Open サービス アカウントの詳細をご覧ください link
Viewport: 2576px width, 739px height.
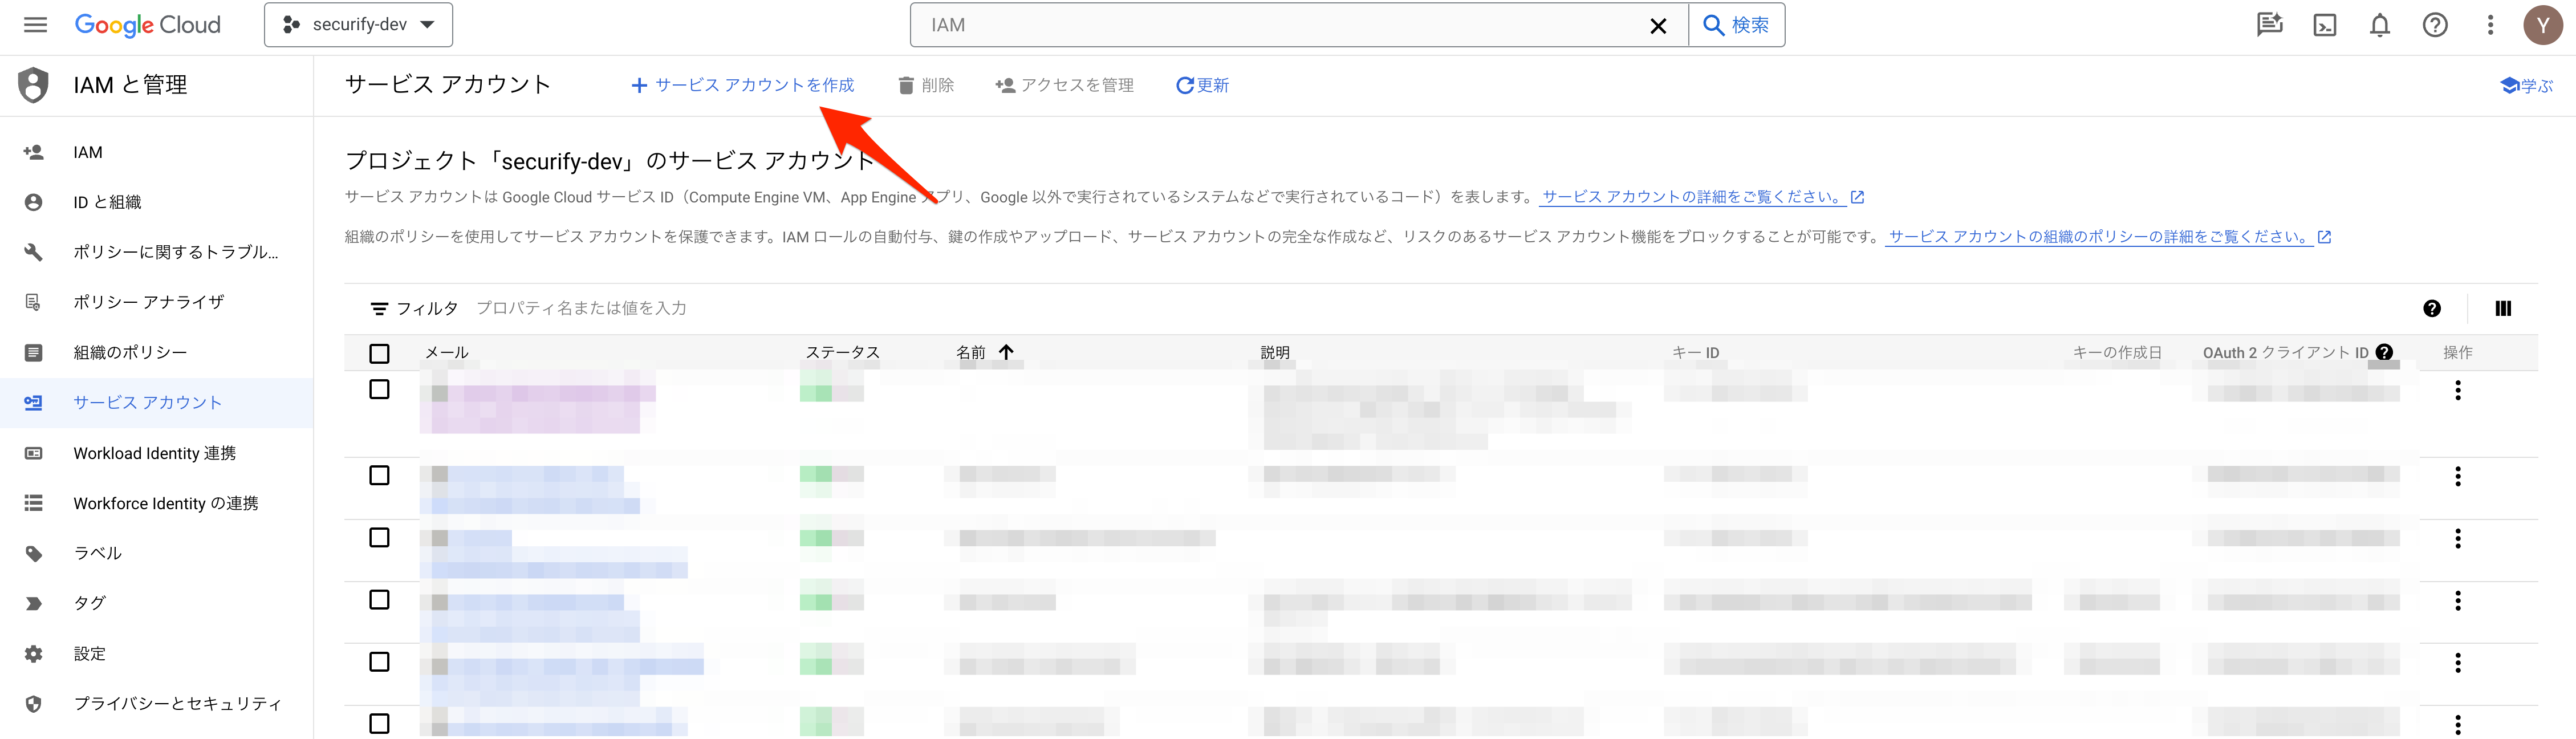1702,197
